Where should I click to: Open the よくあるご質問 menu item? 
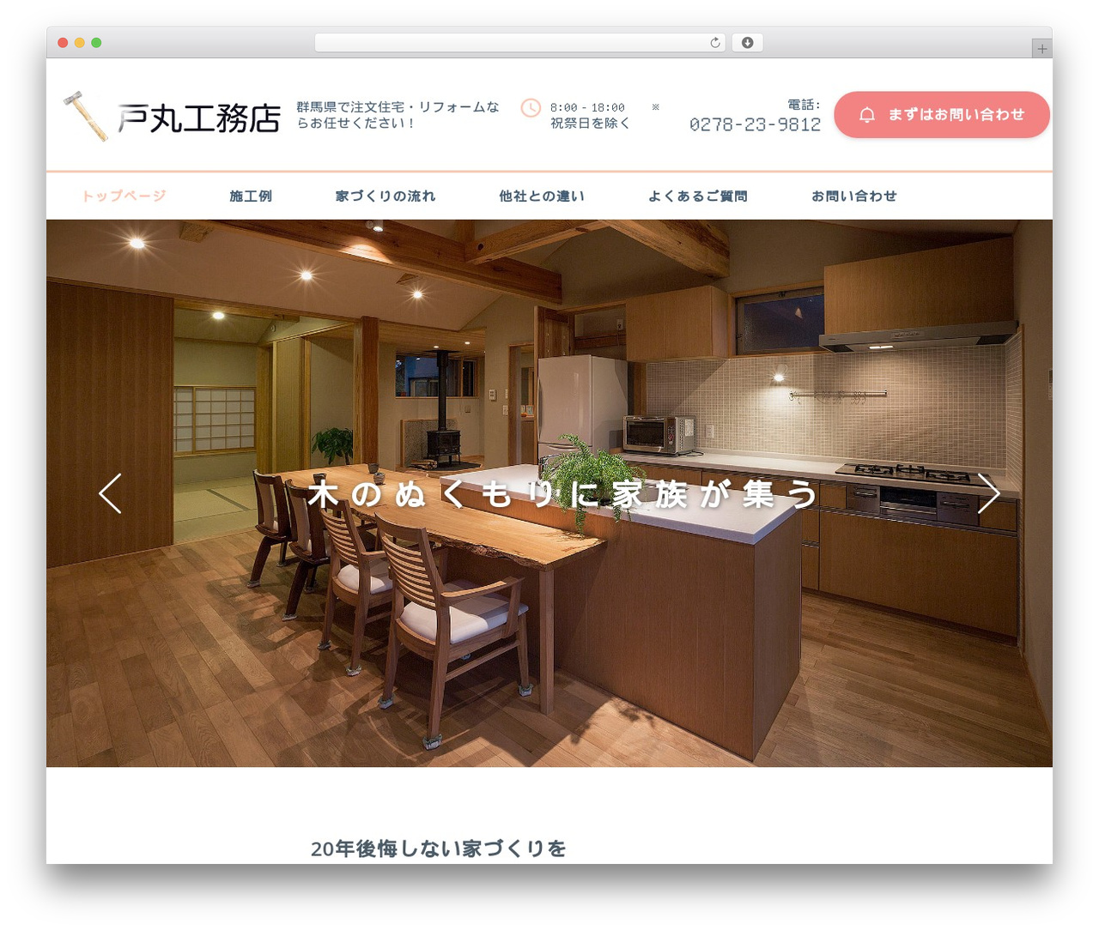pyautogui.click(x=698, y=196)
